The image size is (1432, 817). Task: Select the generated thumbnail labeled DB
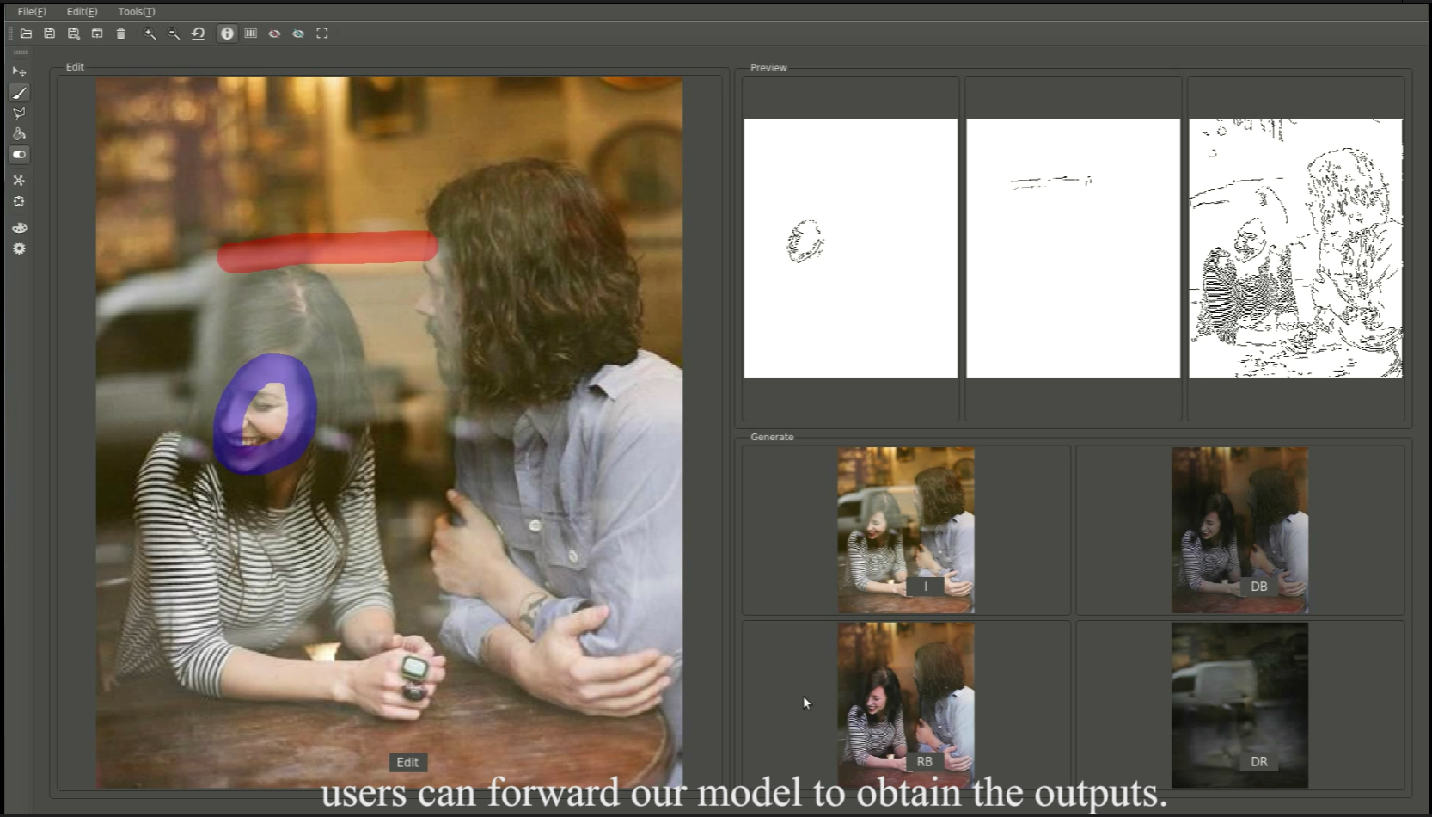(x=1239, y=530)
